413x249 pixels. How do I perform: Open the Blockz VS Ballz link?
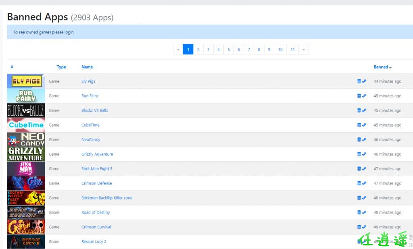(x=95, y=110)
